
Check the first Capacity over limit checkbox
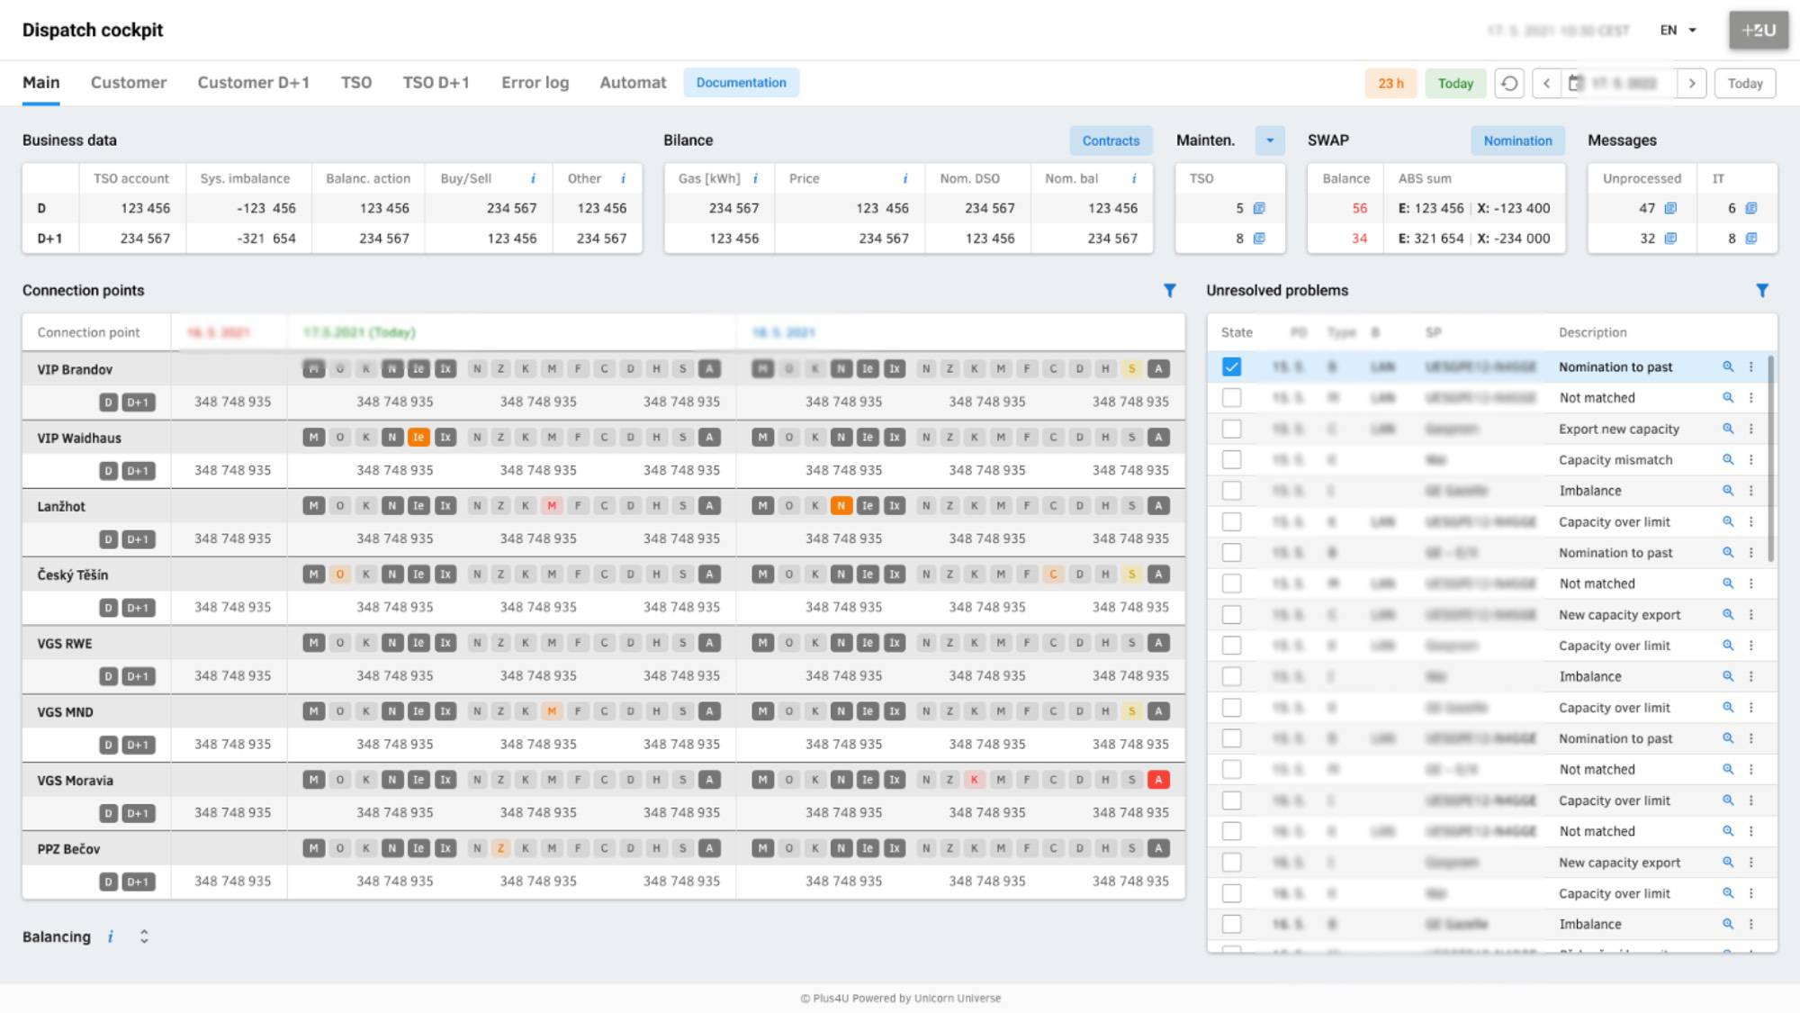click(x=1232, y=521)
